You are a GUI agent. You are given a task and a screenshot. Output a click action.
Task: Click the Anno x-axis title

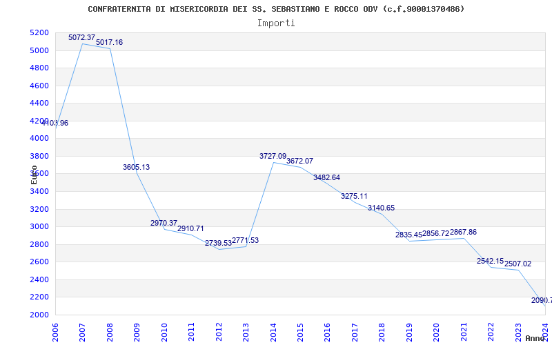point(535,338)
